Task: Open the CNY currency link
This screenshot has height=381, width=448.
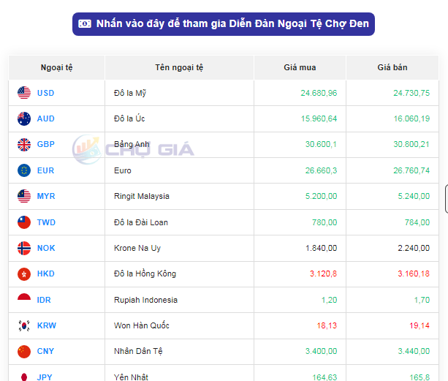Action: point(45,351)
